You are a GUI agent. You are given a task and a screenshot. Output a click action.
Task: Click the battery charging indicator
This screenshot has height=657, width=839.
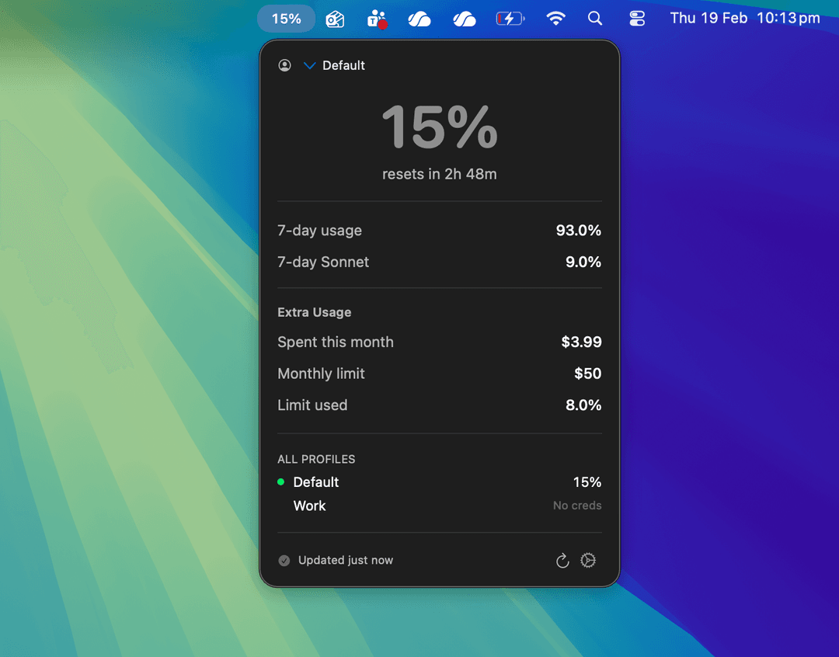510,18
